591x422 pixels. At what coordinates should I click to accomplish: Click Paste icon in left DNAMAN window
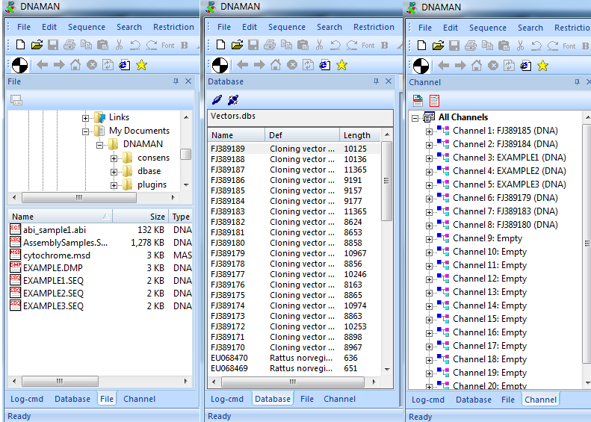click(102, 46)
